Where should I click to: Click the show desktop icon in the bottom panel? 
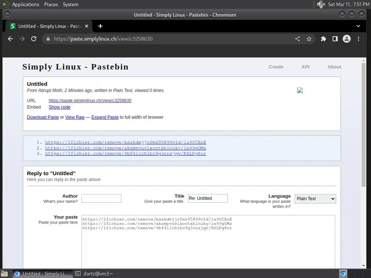pyautogui.click(x=4, y=274)
